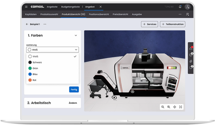Open Produktübersicht (10) tab
The height and width of the screenshot is (126, 215).
click(x=73, y=14)
